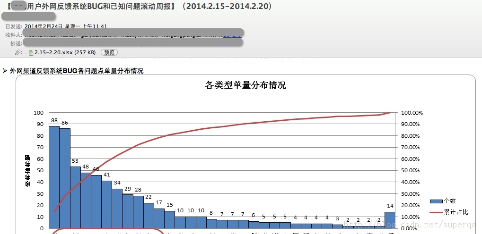Screen dimensions: 482x234
Task: Click the blue bar valued 48
Action: (86, 201)
